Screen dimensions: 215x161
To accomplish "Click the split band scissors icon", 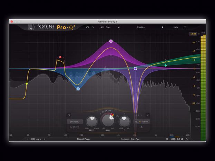I will [141, 127].
